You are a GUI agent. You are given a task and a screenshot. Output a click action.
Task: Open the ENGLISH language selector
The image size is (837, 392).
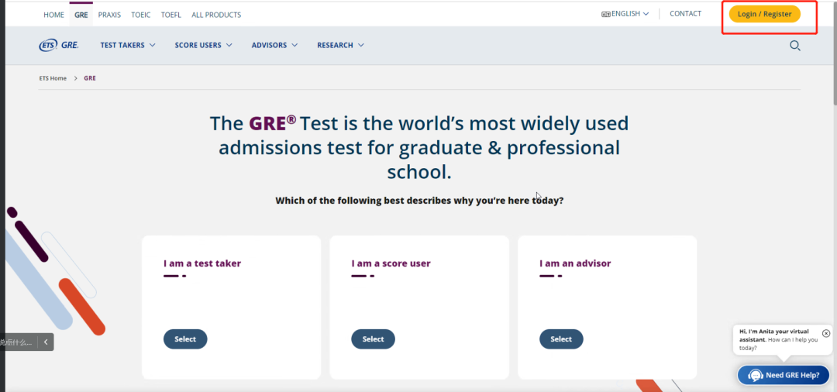tap(629, 14)
